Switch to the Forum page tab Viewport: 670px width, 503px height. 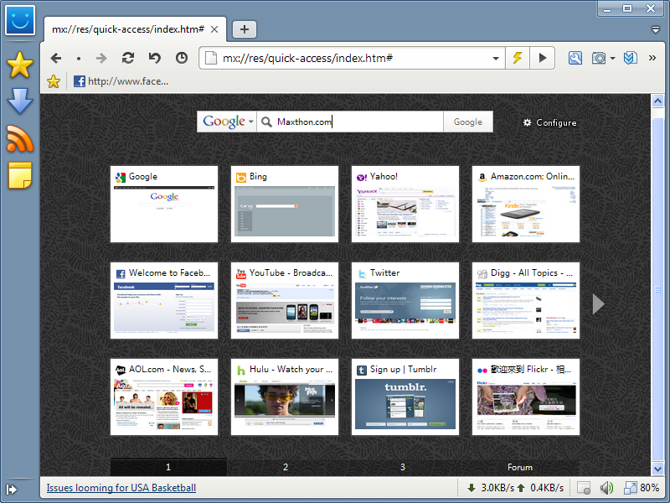pyautogui.click(x=520, y=467)
